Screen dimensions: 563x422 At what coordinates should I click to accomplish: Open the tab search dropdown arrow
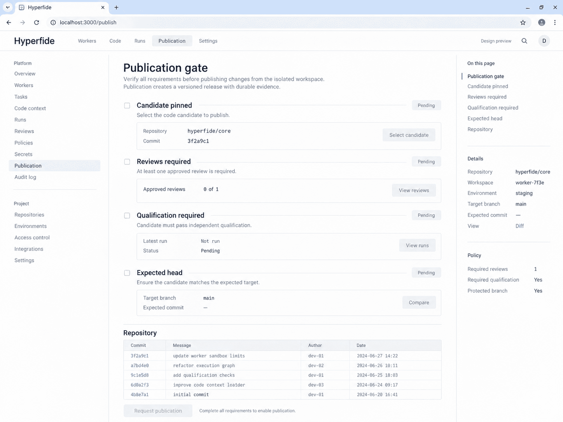[8, 7]
